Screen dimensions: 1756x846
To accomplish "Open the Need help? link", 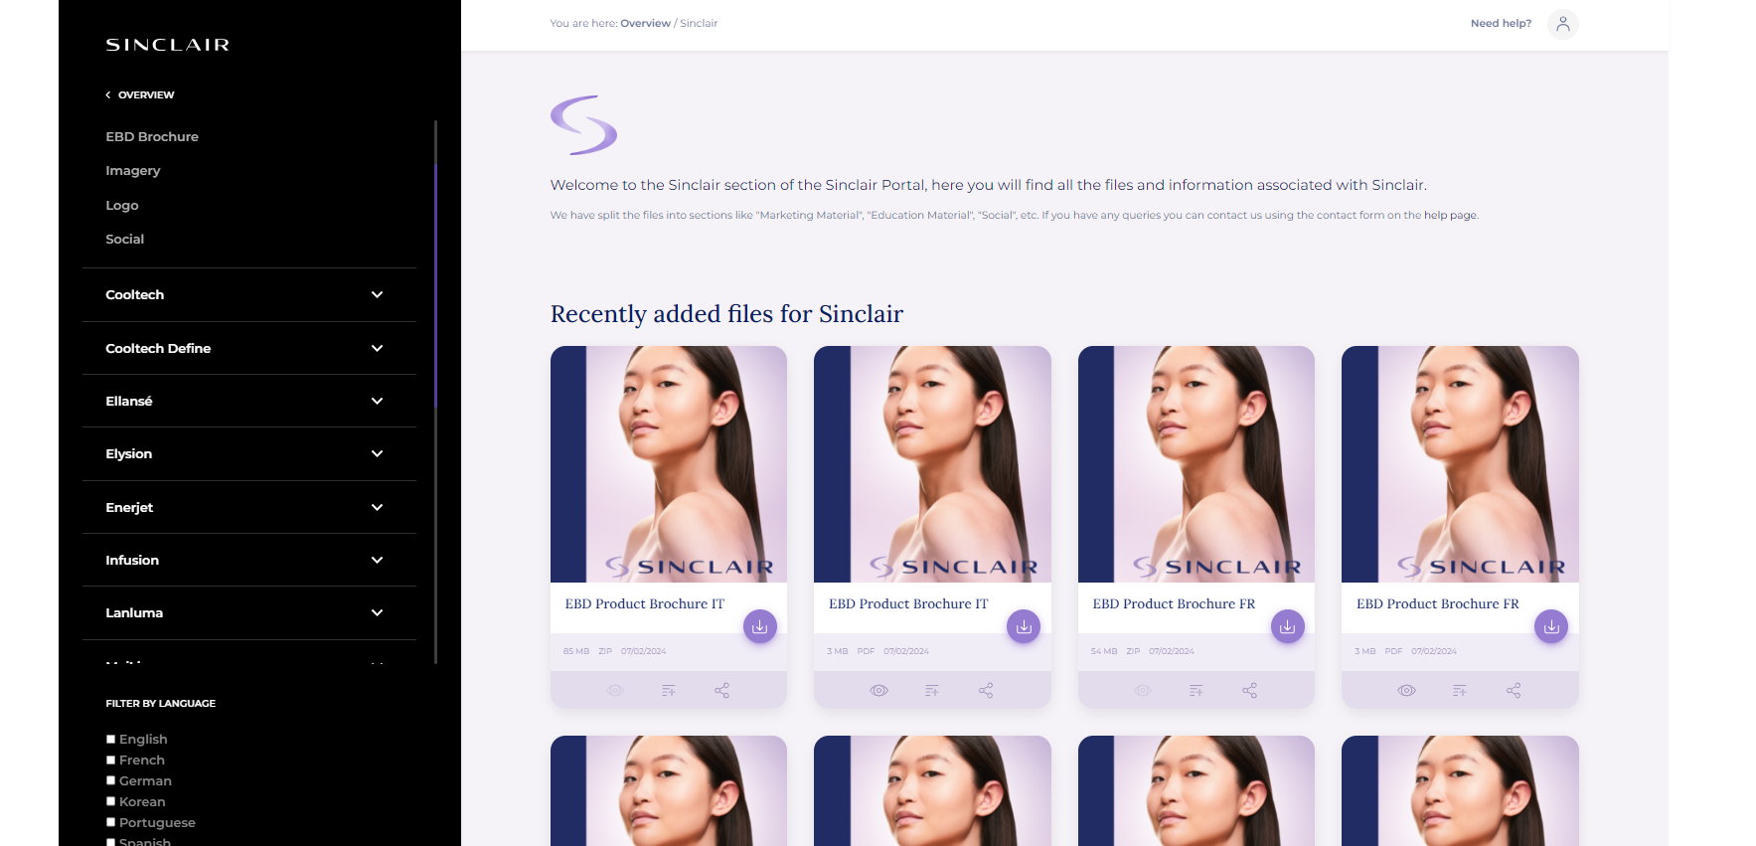I will pos(1501,23).
